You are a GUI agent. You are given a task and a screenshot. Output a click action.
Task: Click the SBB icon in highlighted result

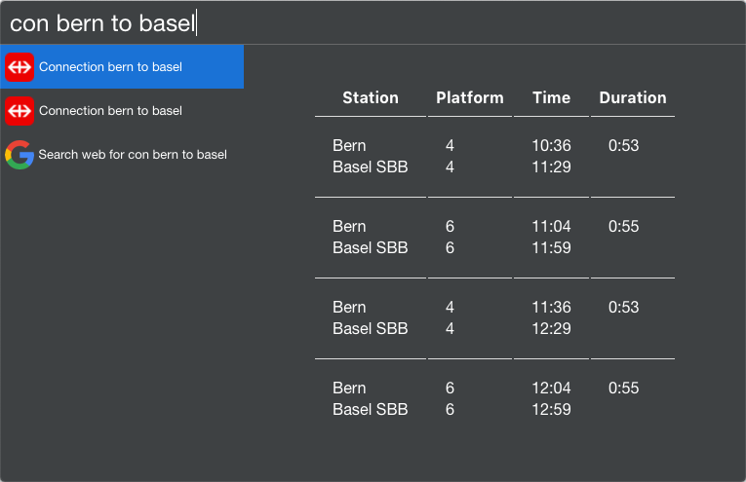point(20,67)
